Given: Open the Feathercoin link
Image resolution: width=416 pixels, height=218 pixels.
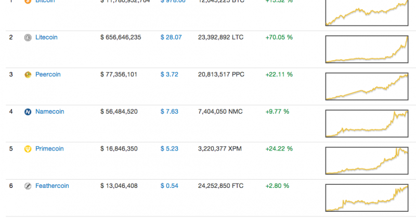Looking at the screenshot, I should 53,186.
